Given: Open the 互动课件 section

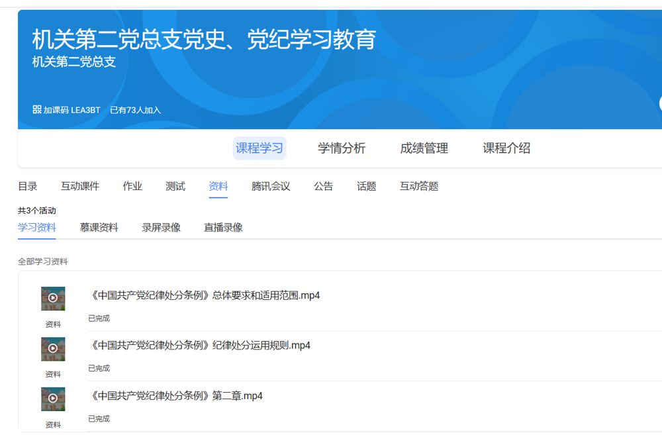Looking at the screenshot, I should (80, 187).
